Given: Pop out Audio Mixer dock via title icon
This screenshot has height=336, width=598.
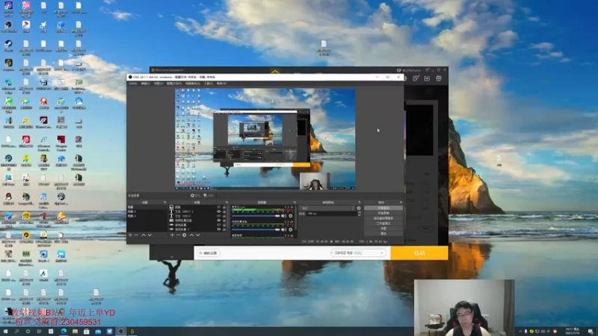Looking at the screenshot, I should tap(295, 202).
